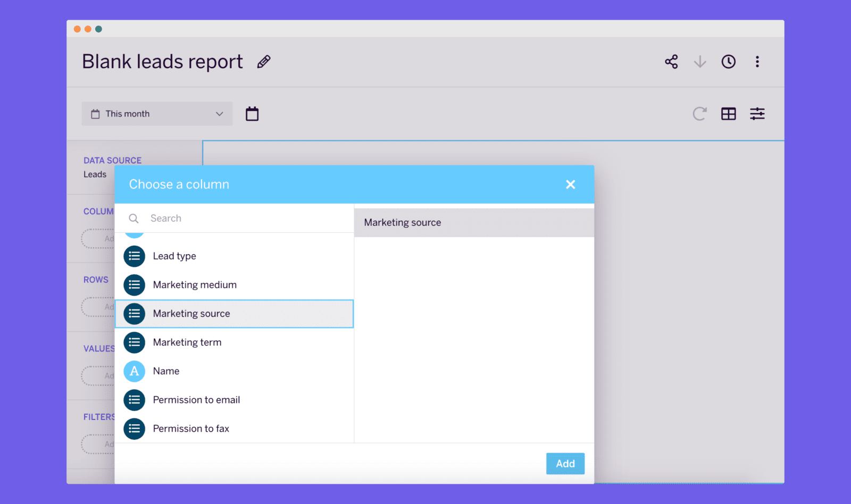851x504 pixels.
Task: Open the three-dot overflow menu
Action: pos(757,62)
